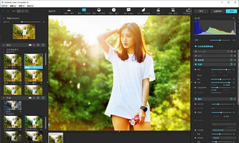Open the 文件 File menu
The height and width of the screenshot is (143, 239).
pyautogui.click(x=4, y=6)
